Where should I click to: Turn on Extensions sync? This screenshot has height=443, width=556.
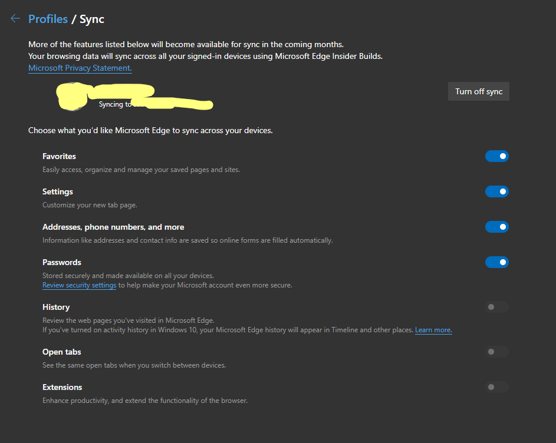pyautogui.click(x=496, y=386)
